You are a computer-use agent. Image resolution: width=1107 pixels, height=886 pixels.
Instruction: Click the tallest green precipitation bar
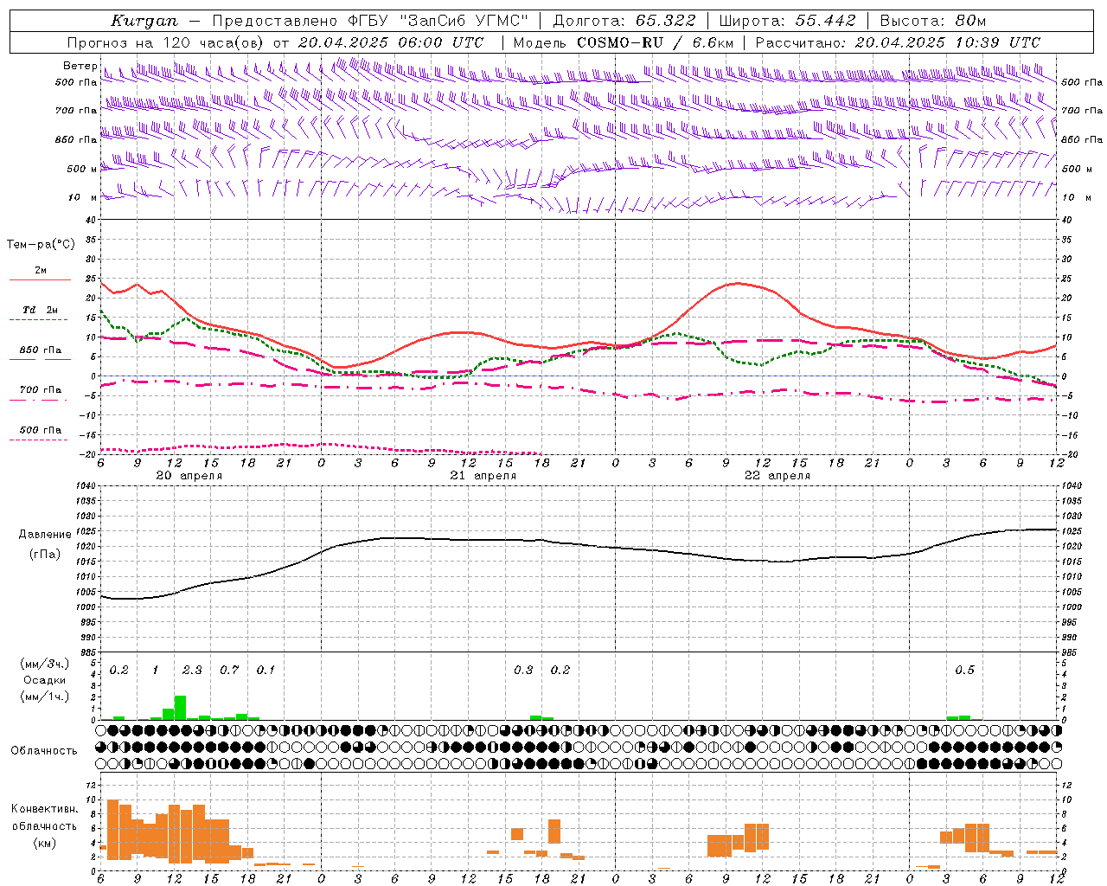180,708
